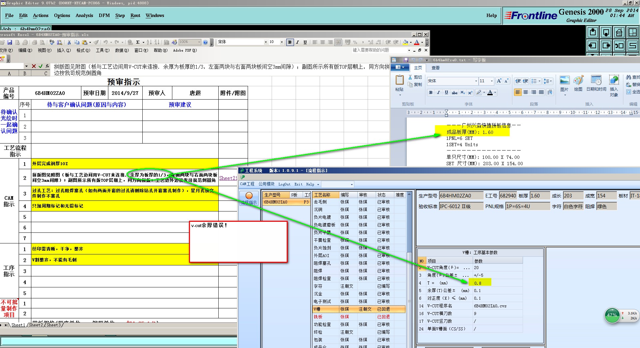Click the decrease indent icon in WordPad

coord(518,81)
